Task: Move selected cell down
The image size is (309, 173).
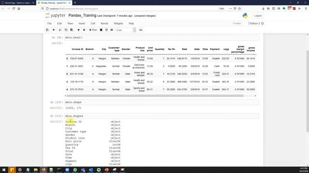Action: (x=84, y=30)
